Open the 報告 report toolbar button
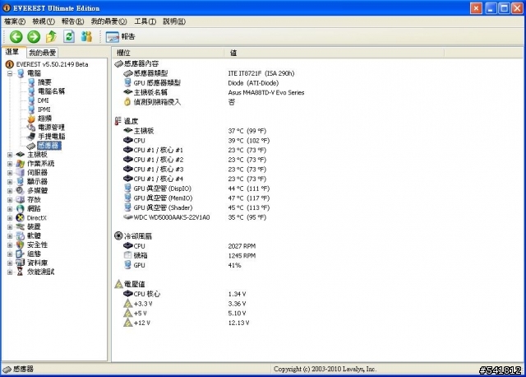This screenshot has width=526, height=377. [x=121, y=36]
